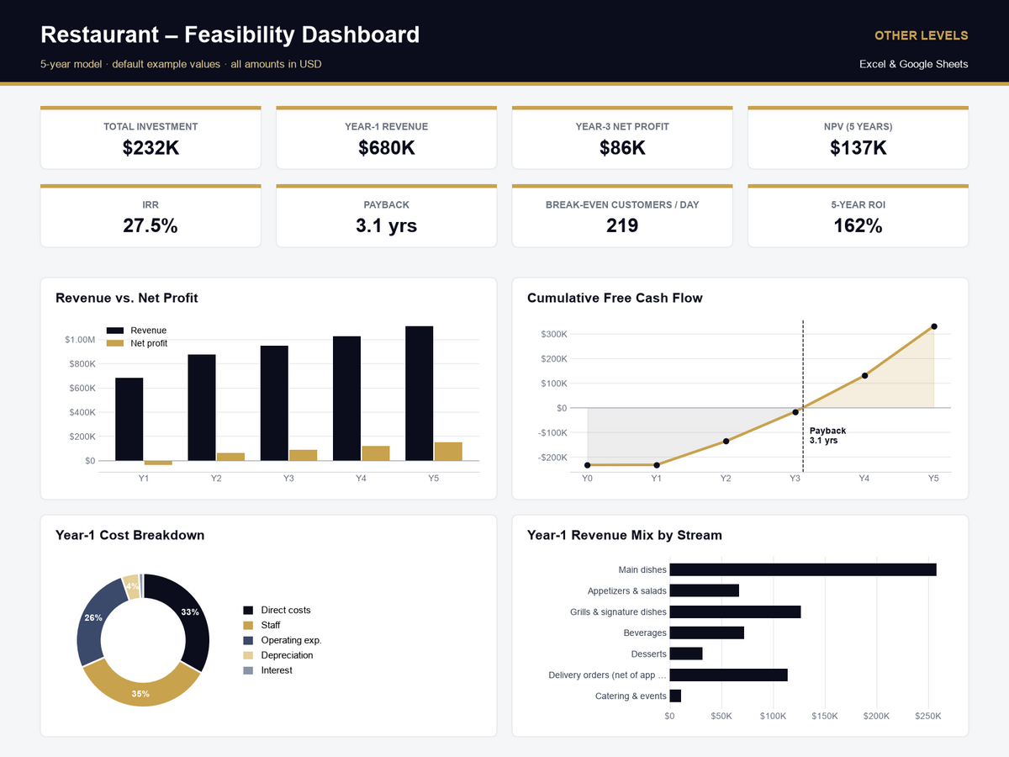Viewport: 1009px width, 757px height.
Task: Click the Grills & signature dishes bar
Action: point(735,611)
